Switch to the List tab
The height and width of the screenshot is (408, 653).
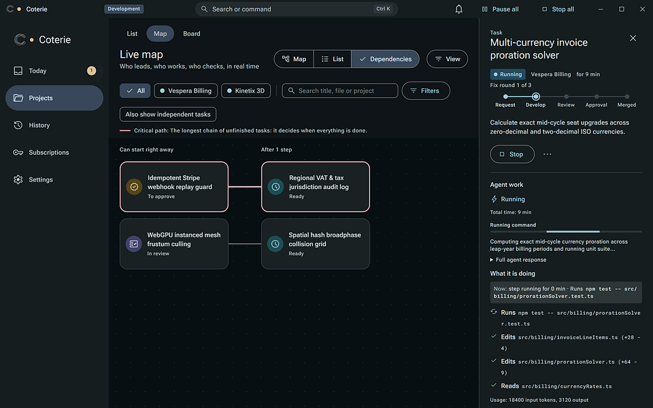click(132, 34)
